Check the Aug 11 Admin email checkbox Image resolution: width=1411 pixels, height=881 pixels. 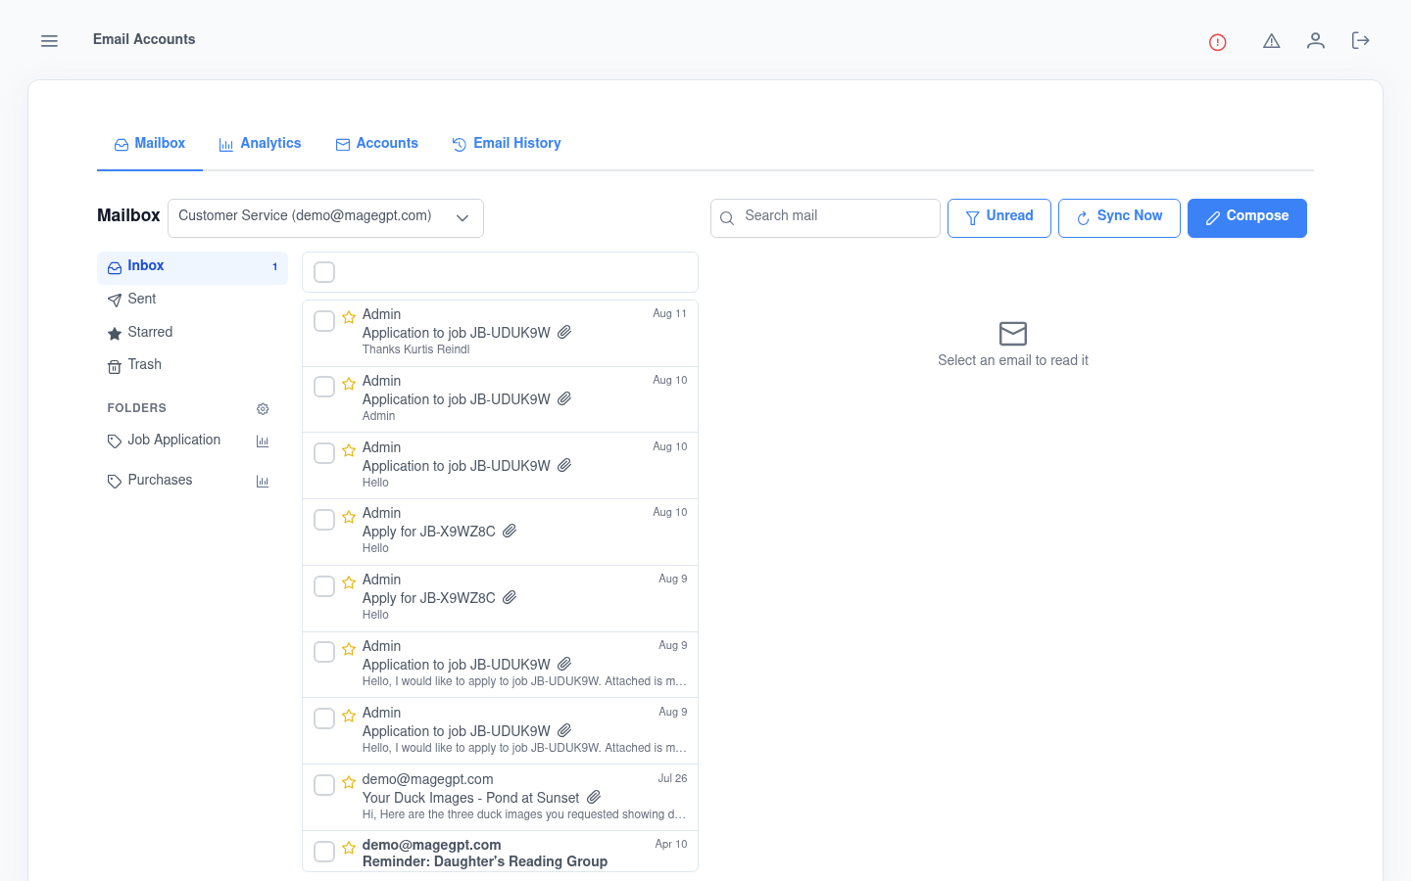(324, 321)
